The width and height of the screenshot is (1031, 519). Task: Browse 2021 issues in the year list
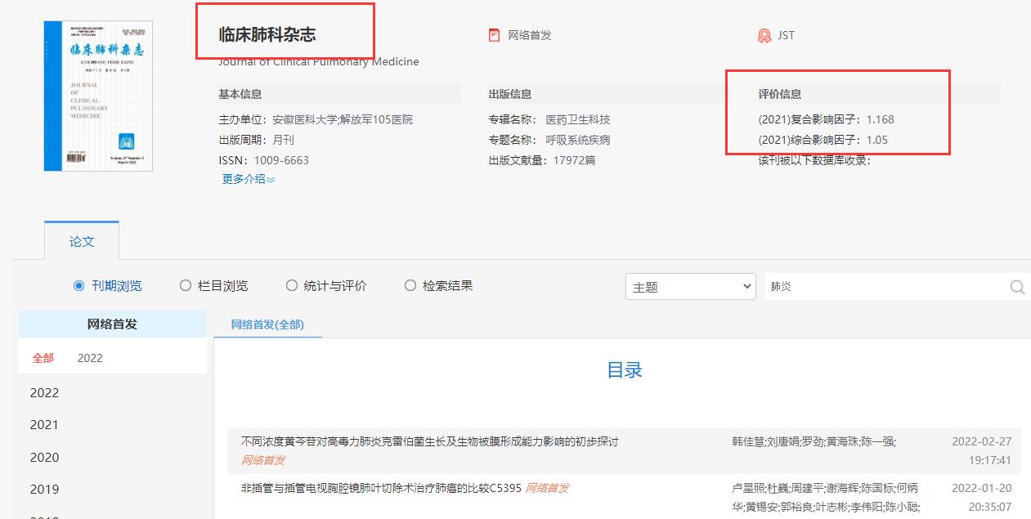[44, 424]
